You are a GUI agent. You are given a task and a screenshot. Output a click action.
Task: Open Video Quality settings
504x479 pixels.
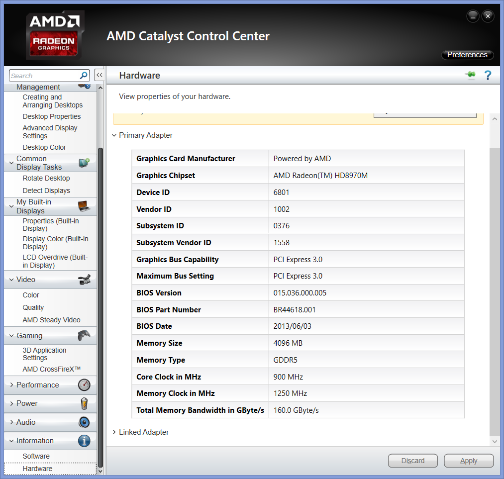pos(33,307)
